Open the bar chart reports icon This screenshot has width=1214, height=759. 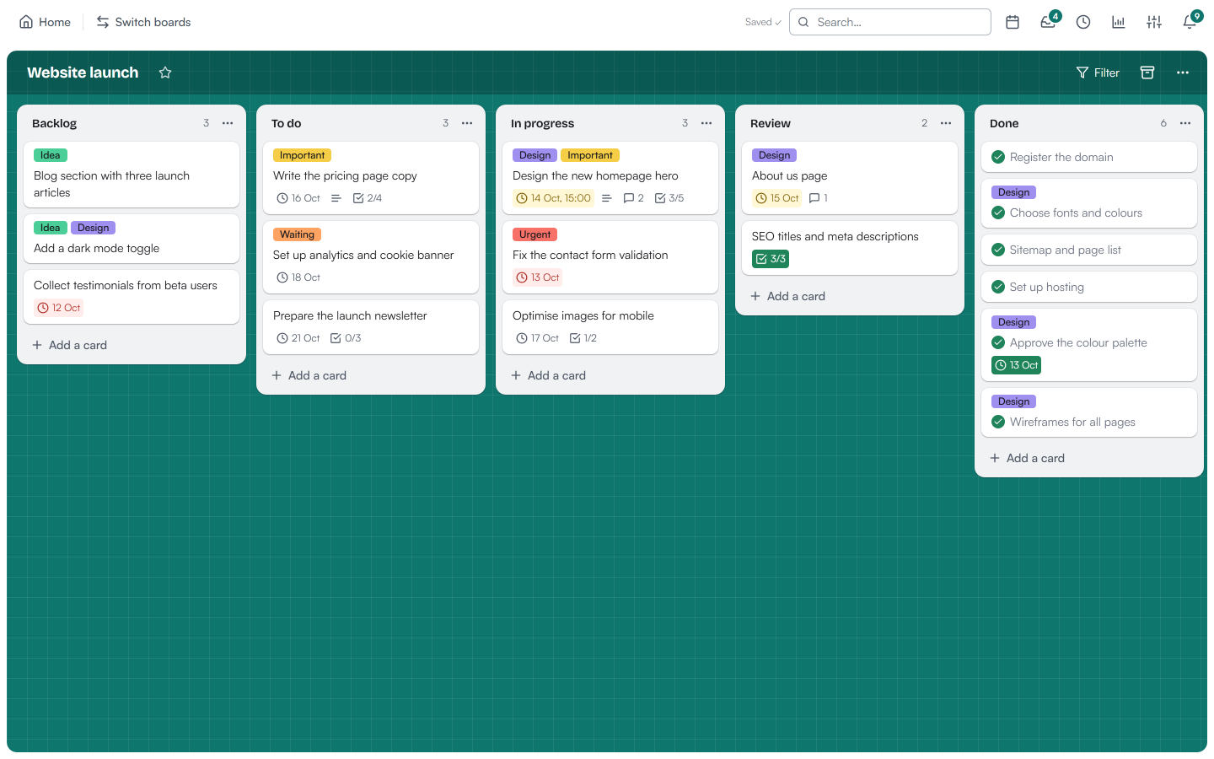click(x=1119, y=22)
